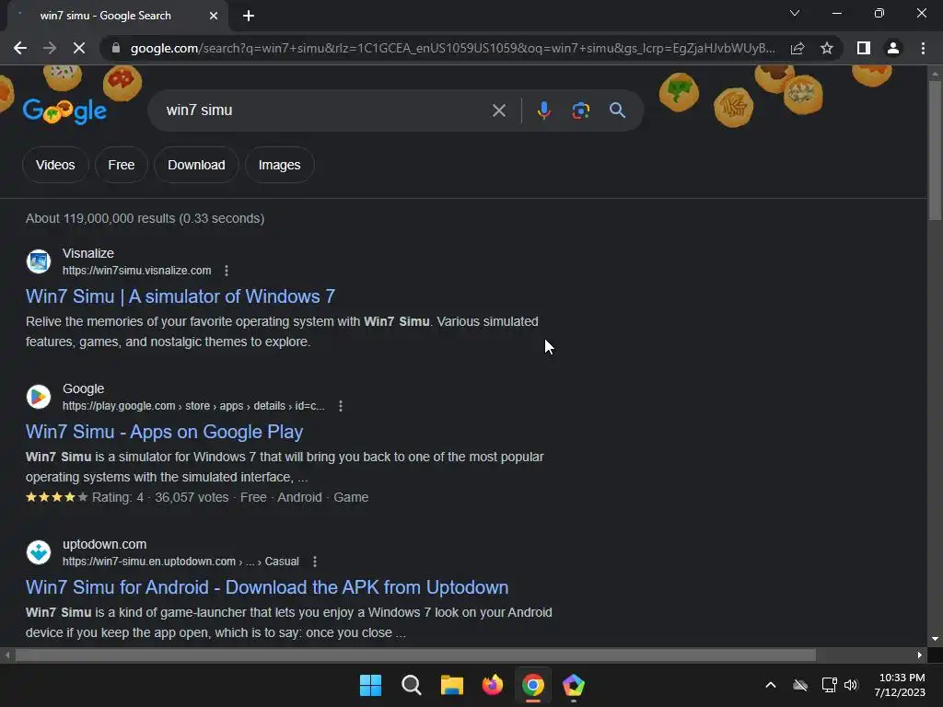Open a new tab
The width and height of the screenshot is (943, 707).
[x=249, y=16]
